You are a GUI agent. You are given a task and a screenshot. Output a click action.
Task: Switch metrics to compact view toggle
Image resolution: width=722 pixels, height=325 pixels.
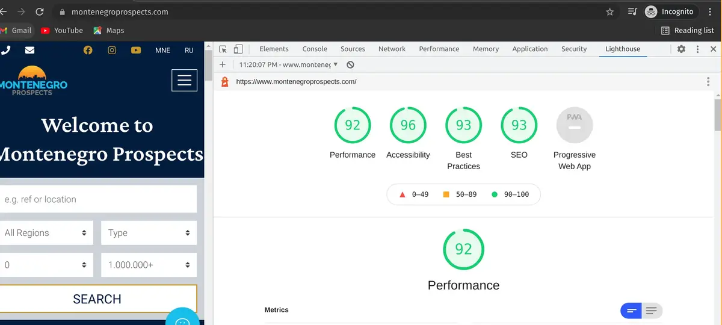631,311
